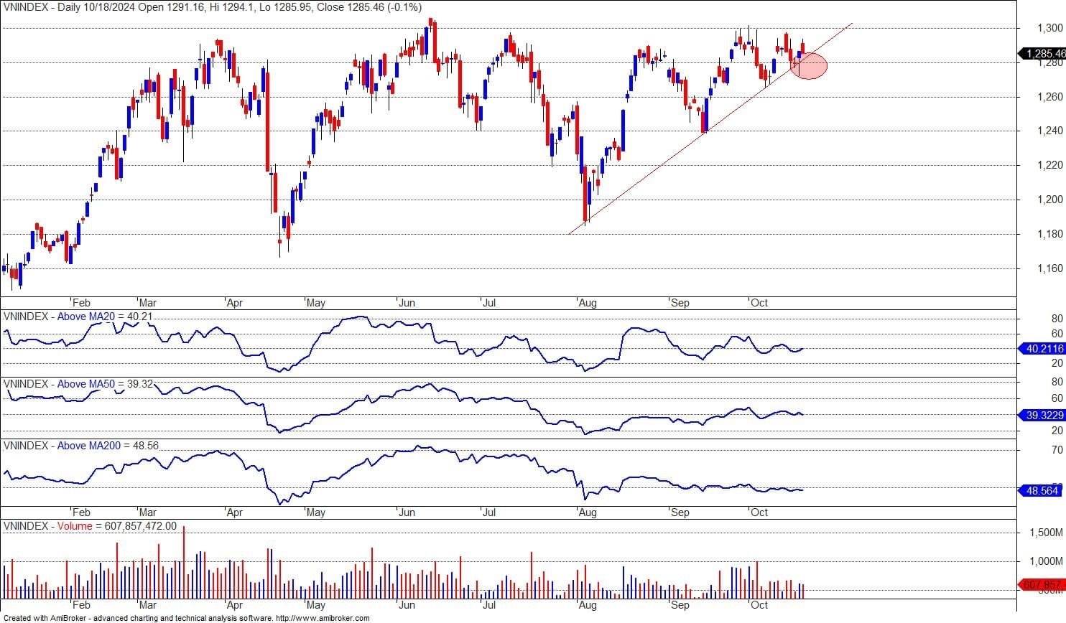Viewport: 1066px width, 623px height.
Task: Click Jul label above the volume pane
Action: click(x=488, y=512)
